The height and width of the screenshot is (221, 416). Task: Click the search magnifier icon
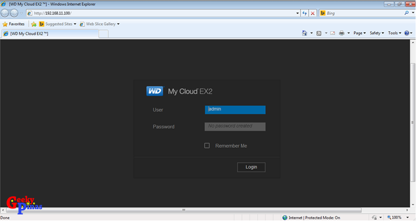coord(406,13)
